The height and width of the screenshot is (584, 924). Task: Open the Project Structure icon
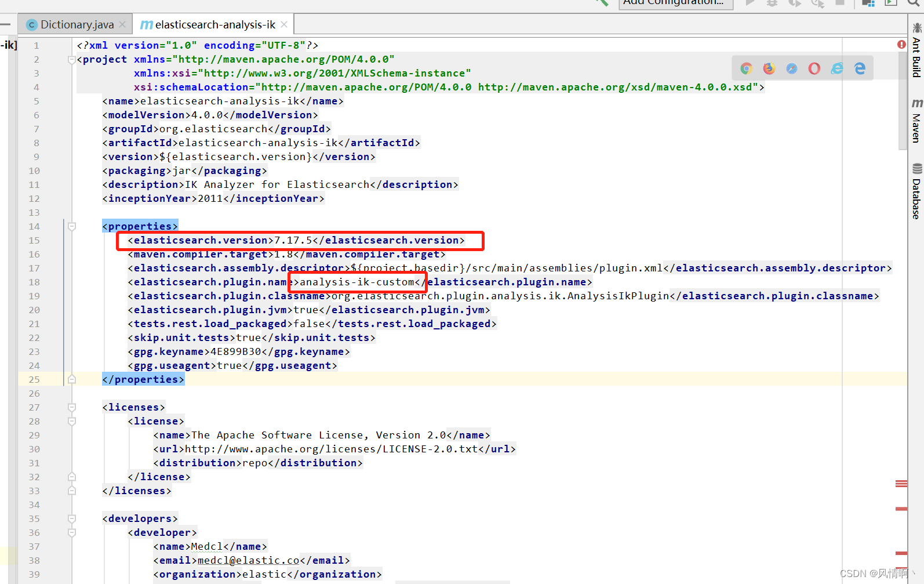(868, 2)
